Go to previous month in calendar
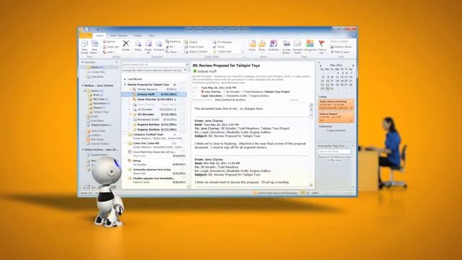This screenshot has height=260, width=462. click(321, 65)
